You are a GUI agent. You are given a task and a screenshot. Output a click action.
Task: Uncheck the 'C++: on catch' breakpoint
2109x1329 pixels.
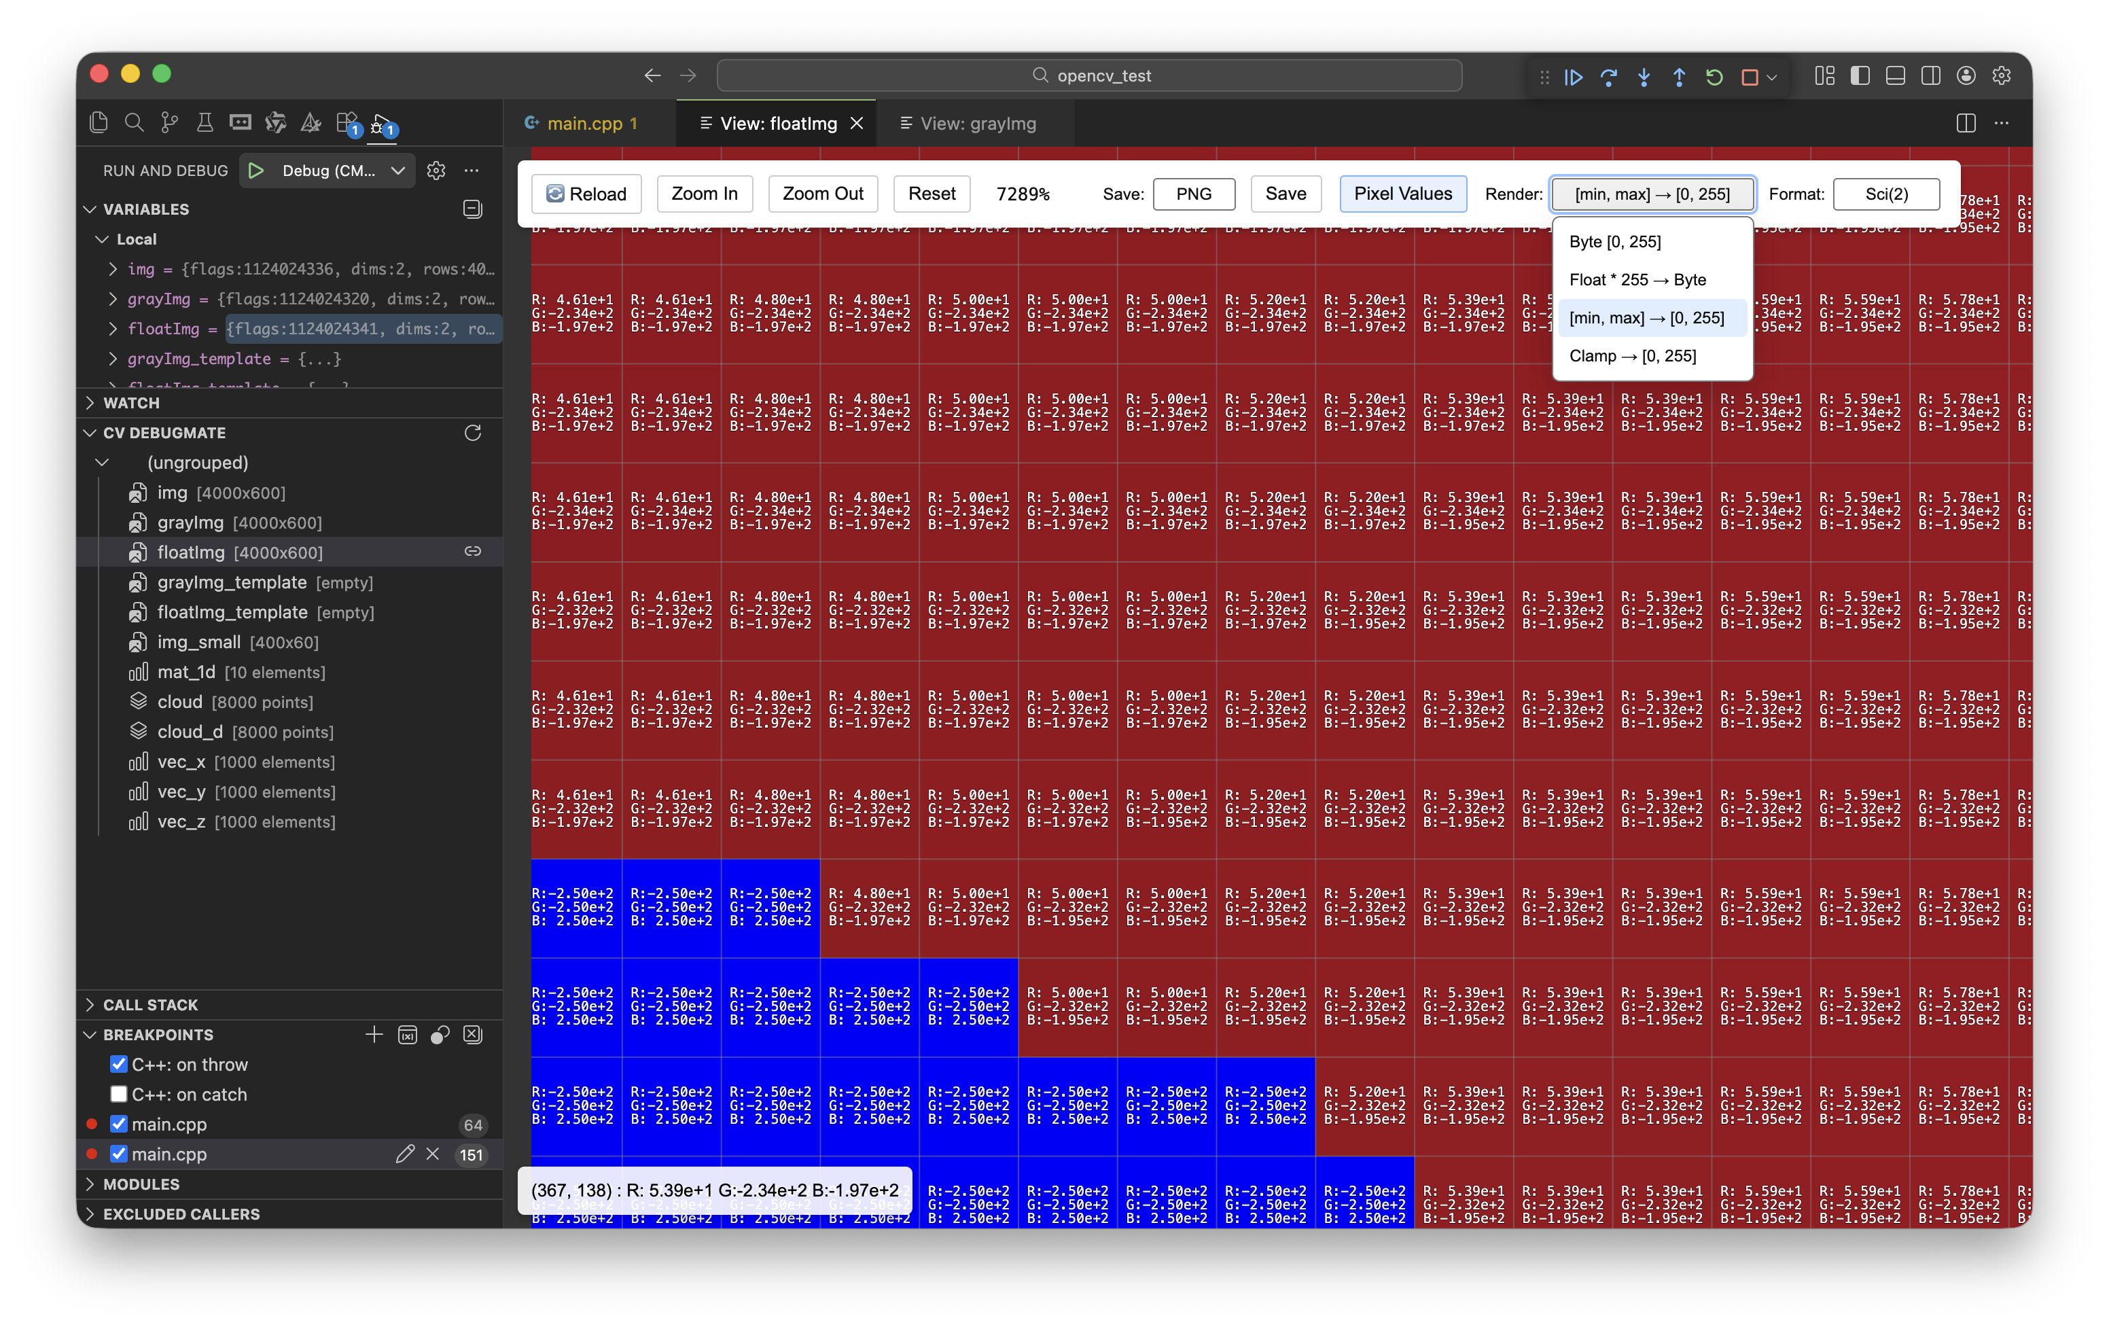click(119, 1094)
